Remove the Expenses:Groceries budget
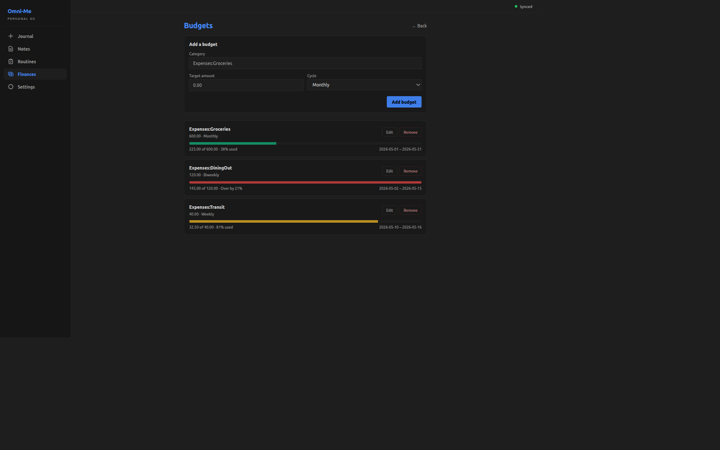The image size is (720, 450). [x=410, y=132]
